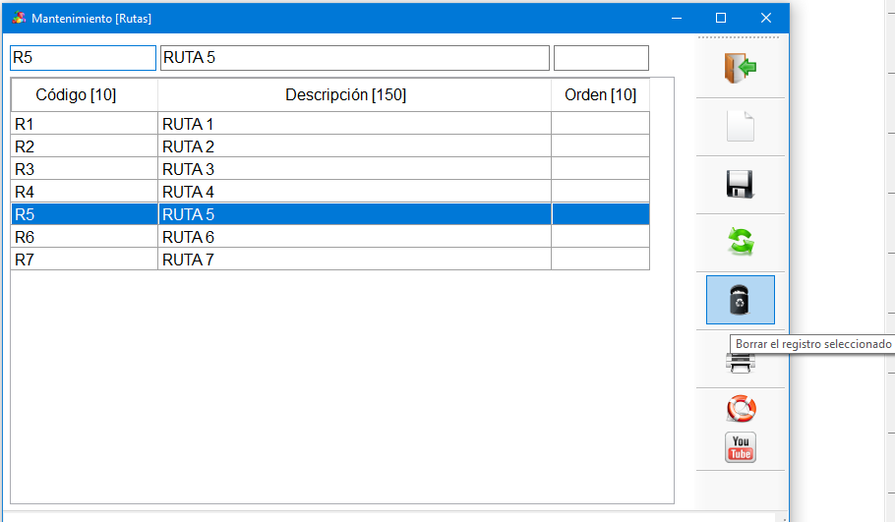Select the R6 row

point(329,237)
